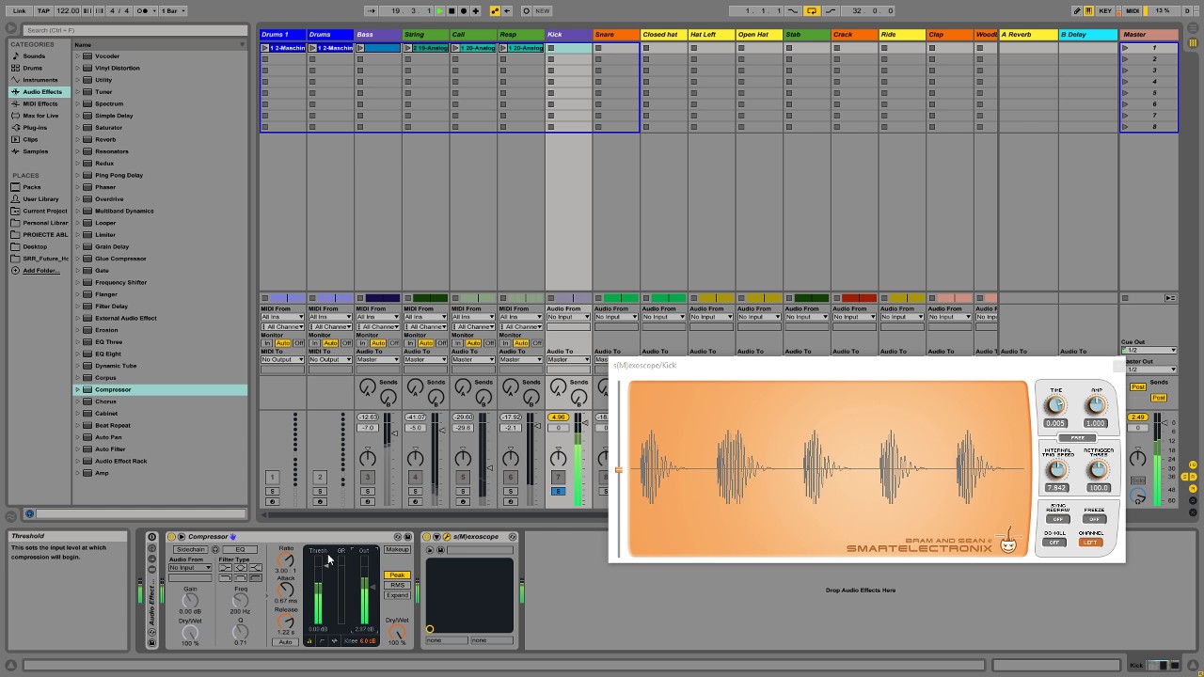Click the NEW button in the control bar
Screen dimensions: 1204x677
tap(543, 10)
